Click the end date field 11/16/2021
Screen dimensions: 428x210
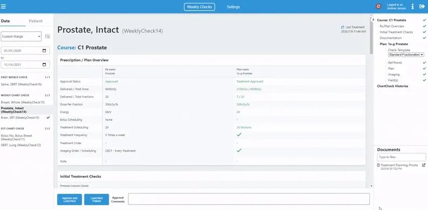point(25,65)
